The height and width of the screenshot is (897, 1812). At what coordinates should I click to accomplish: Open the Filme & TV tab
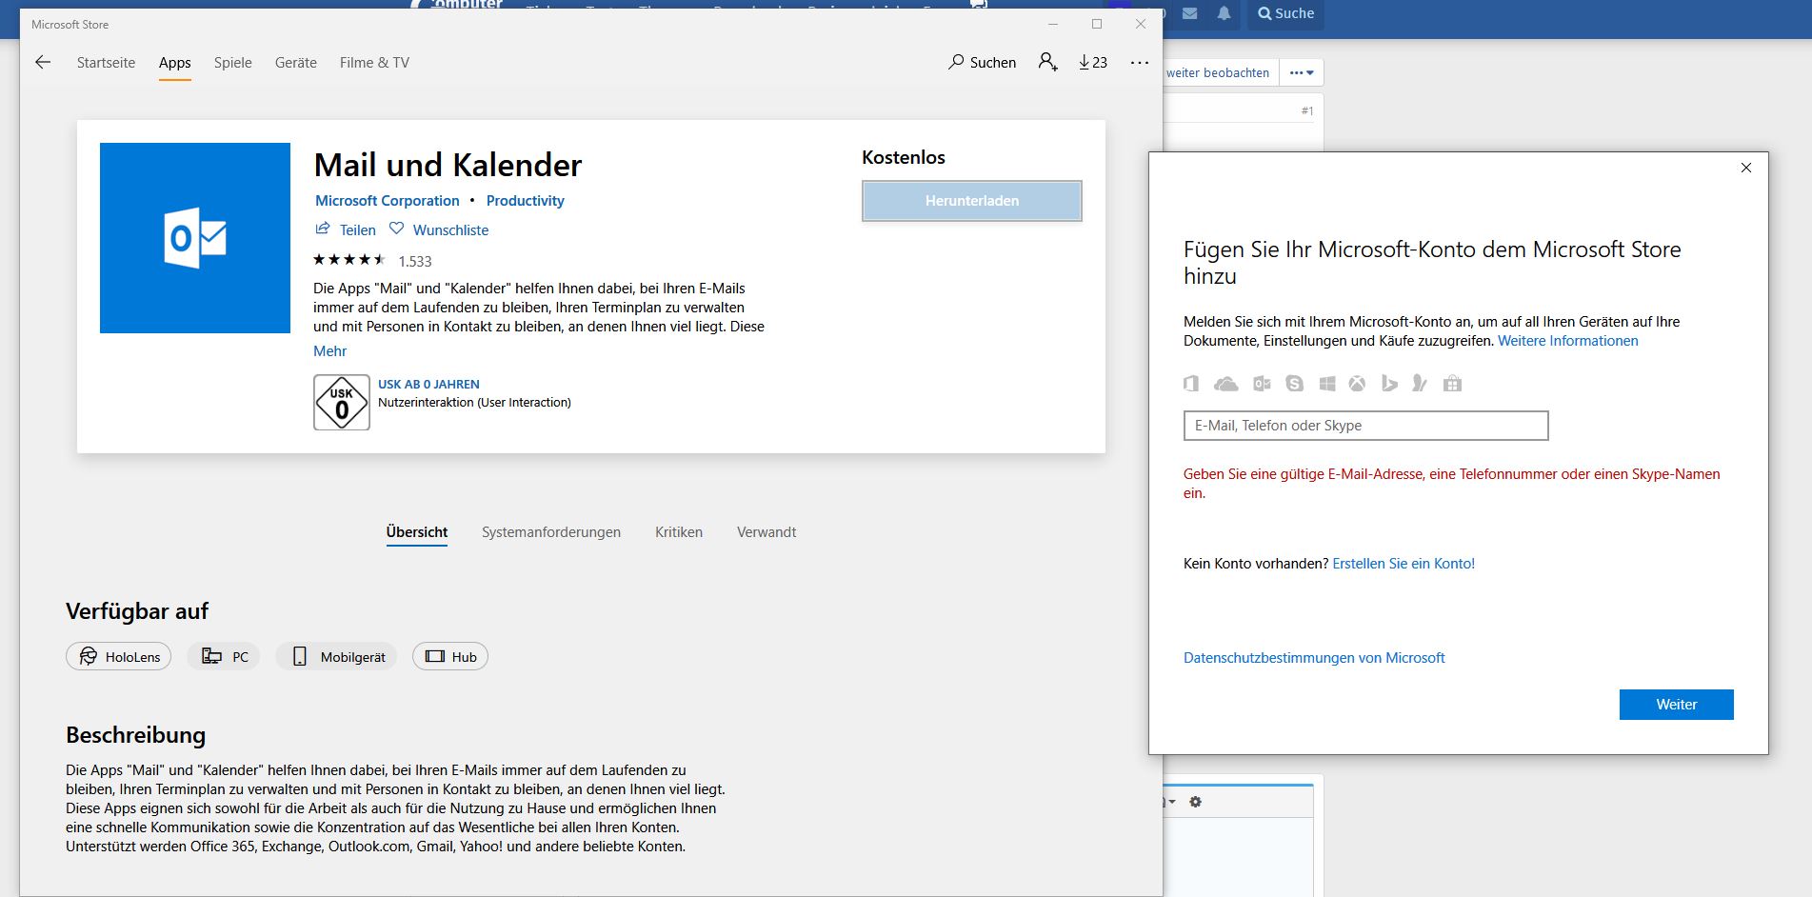pyautogui.click(x=374, y=62)
